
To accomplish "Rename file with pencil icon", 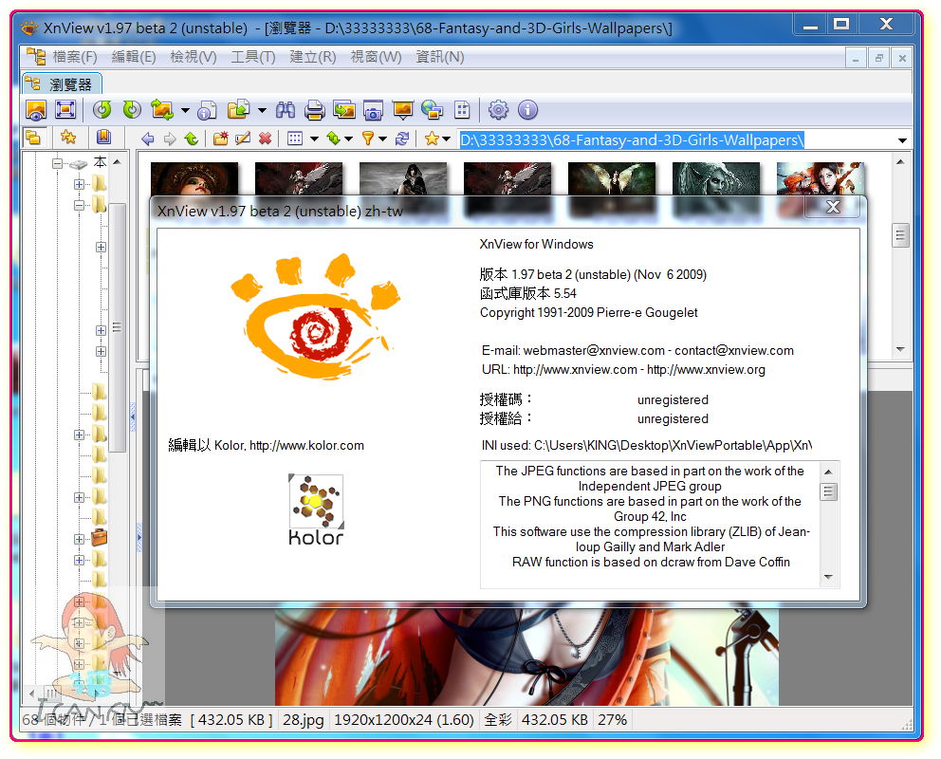I will pyautogui.click(x=243, y=139).
